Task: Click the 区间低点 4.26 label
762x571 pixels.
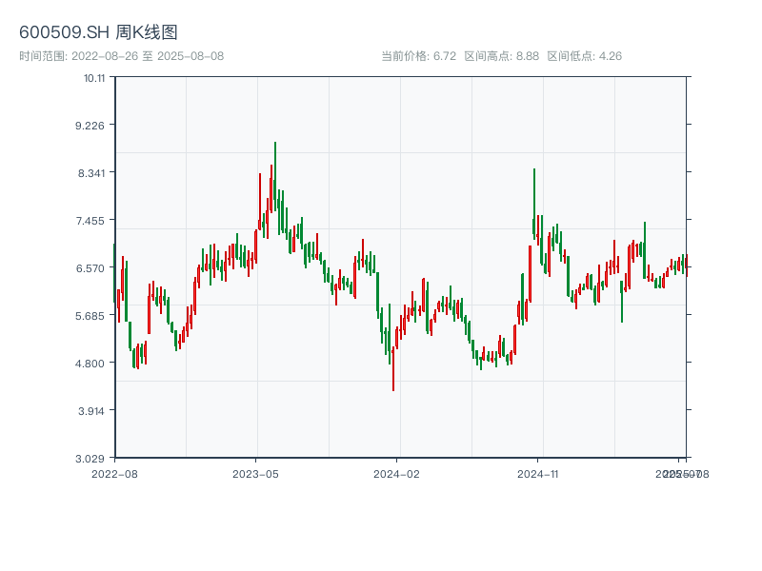Action: tap(584, 56)
